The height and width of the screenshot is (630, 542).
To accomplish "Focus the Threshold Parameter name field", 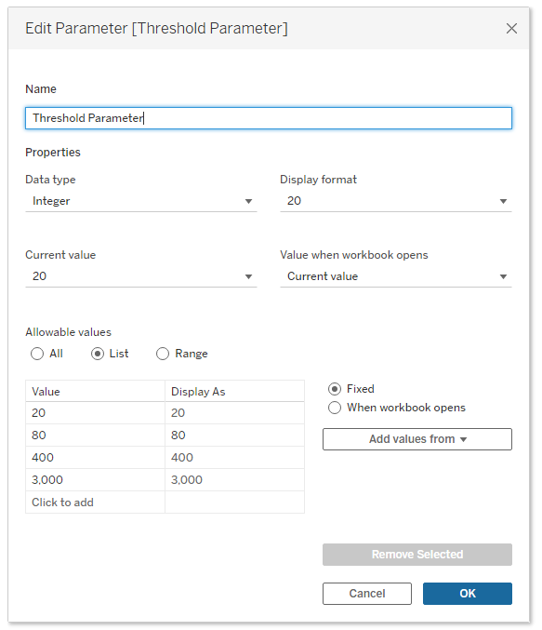I will coord(268,118).
